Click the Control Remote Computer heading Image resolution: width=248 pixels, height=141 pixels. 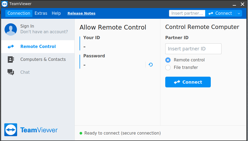coord(202,27)
